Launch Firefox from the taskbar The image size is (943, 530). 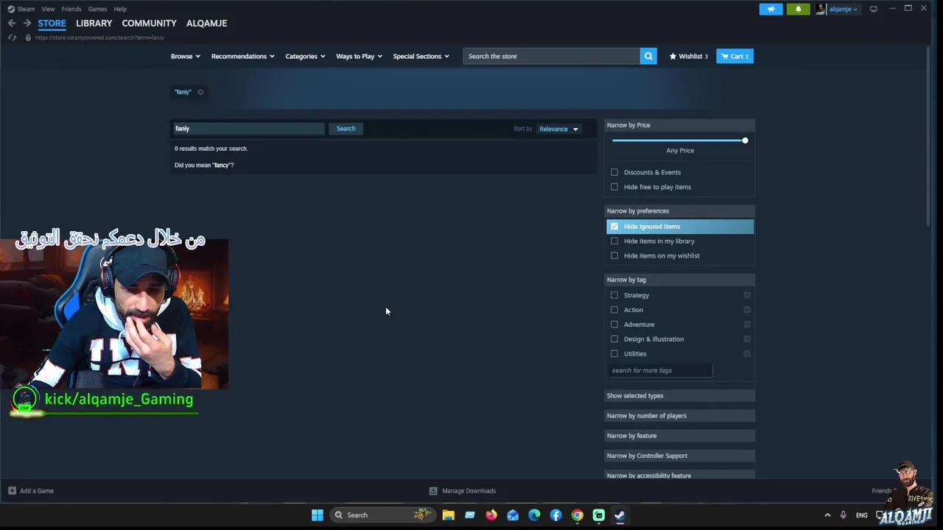click(x=491, y=515)
